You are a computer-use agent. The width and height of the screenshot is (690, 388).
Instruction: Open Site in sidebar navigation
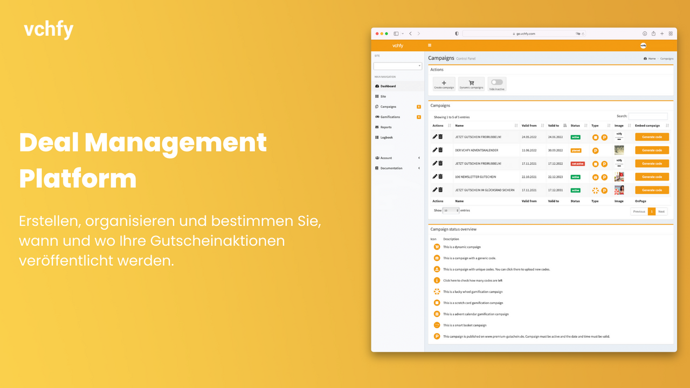tap(397, 96)
